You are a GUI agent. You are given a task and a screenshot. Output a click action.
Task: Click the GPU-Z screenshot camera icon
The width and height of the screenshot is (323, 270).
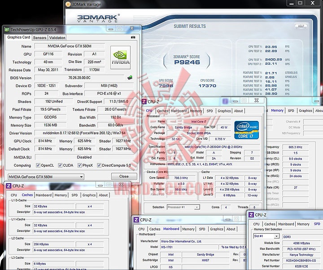133,37
